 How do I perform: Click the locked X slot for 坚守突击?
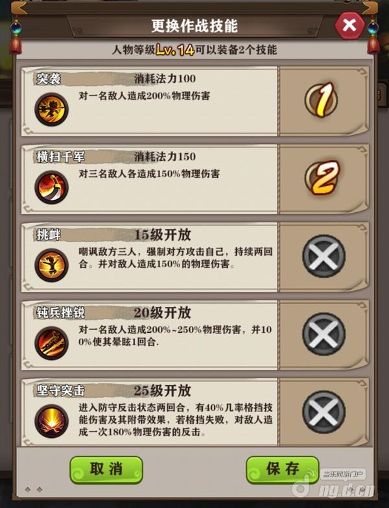click(x=324, y=412)
